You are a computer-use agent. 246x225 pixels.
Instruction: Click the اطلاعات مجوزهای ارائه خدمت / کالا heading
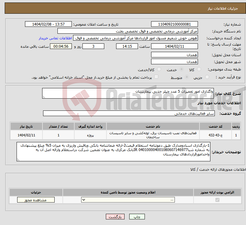click(218, 169)
